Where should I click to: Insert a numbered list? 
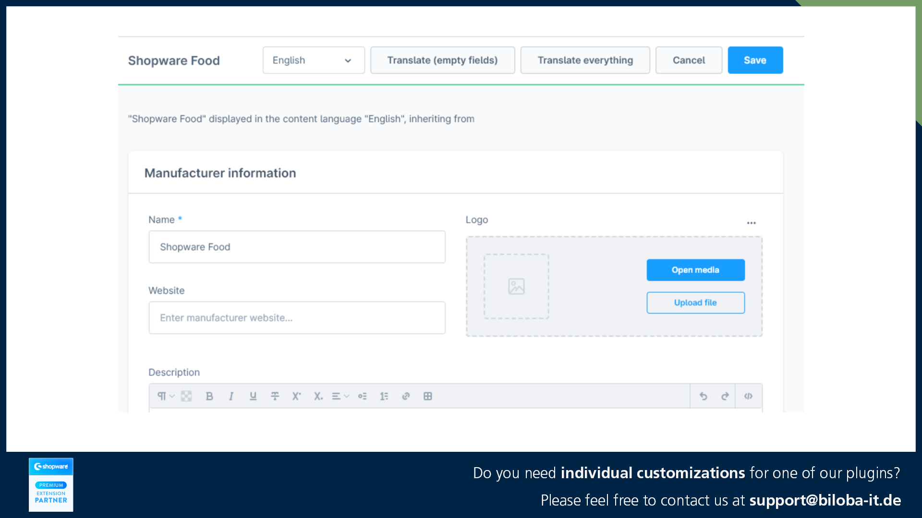(x=384, y=396)
